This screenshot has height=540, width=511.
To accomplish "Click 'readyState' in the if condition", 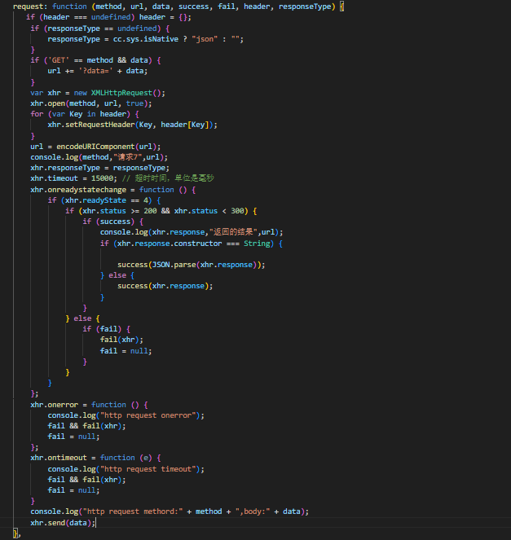I will (104, 201).
